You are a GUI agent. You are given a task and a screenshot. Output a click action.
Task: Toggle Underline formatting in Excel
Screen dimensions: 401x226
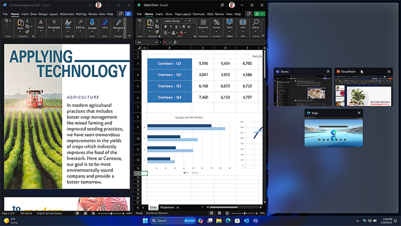[x=176, y=27]
